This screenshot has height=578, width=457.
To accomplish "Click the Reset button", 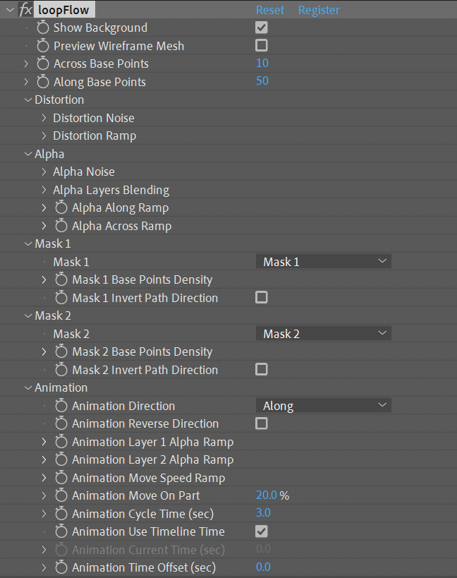I will coord(270,10).
